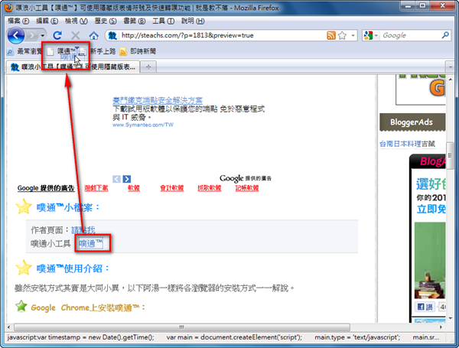The height and width of the screenshot is (348, 459).
Task: Click the 遊戲下載 ad link
Action: click(x=96, y=188)
